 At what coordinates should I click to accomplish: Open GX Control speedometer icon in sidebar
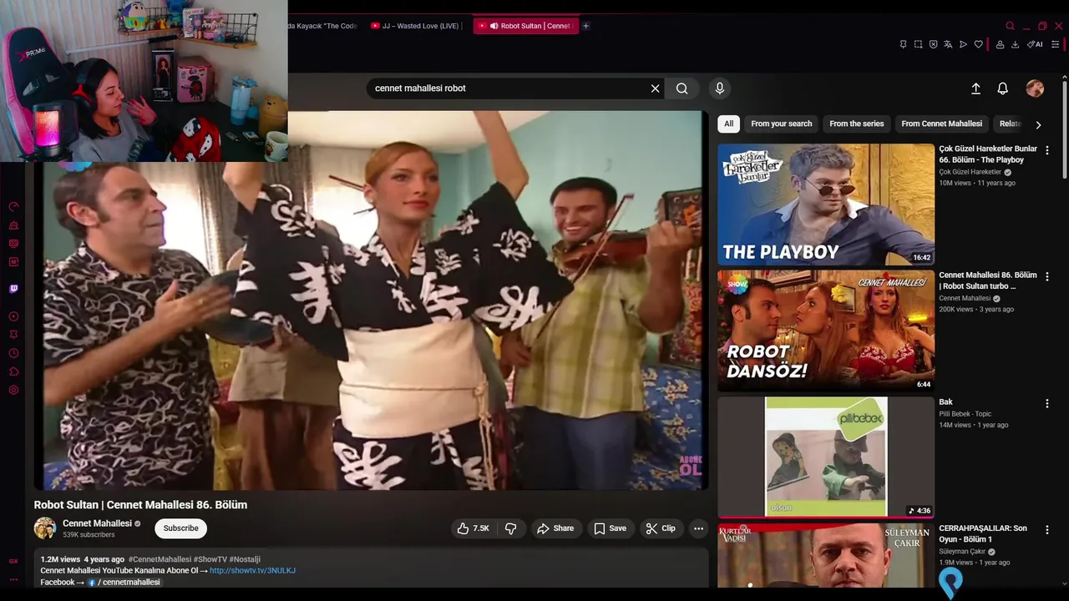(x=13, y=207)
